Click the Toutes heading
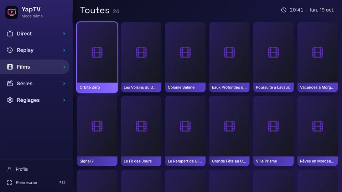Screen dimensions: 342x192 (x=95, y=10)
